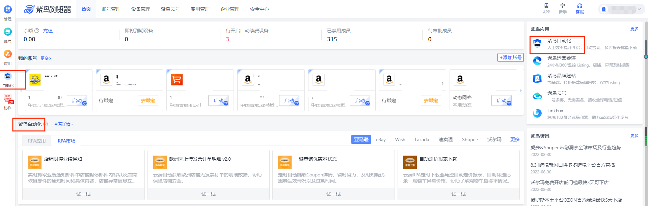Image resolution: width=648 pixels, height=206 pixels.
Task: Click 充值 recharge link
Action: coord(48,31)
